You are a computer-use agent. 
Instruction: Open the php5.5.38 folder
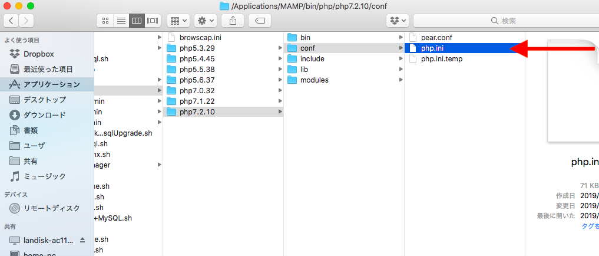pyautogui.click(x=223, y=70)
